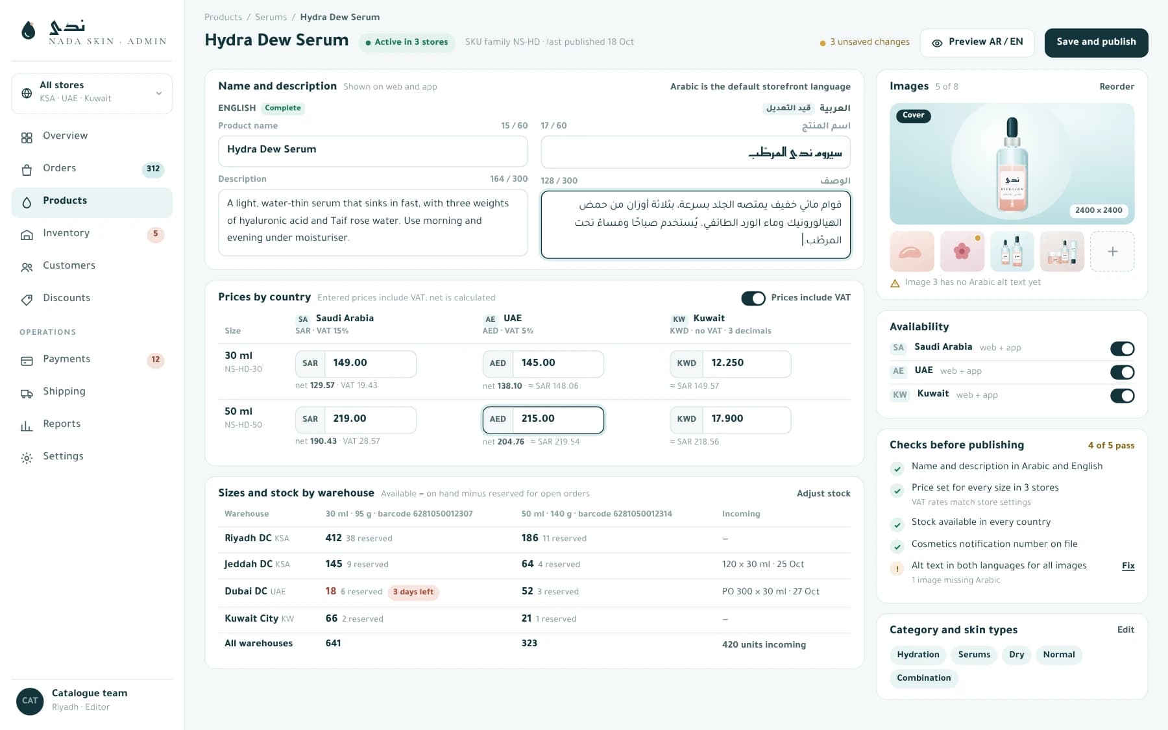Screen dimensions: 1168x730
Task: Click the eye icon on Preview button
Action: [x=937, y=43]
